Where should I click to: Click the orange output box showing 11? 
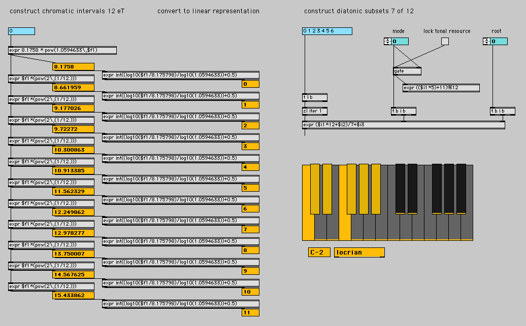(x=250, y=313)
